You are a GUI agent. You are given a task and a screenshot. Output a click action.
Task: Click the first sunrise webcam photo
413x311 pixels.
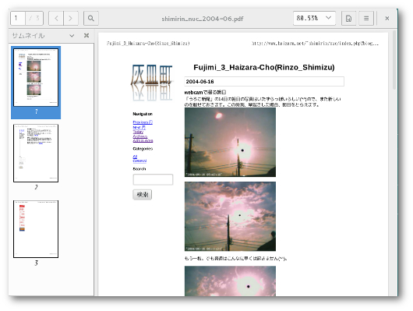230,142
